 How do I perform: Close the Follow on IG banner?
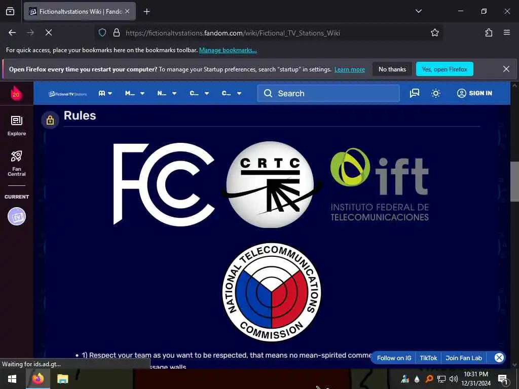(499, 358)
